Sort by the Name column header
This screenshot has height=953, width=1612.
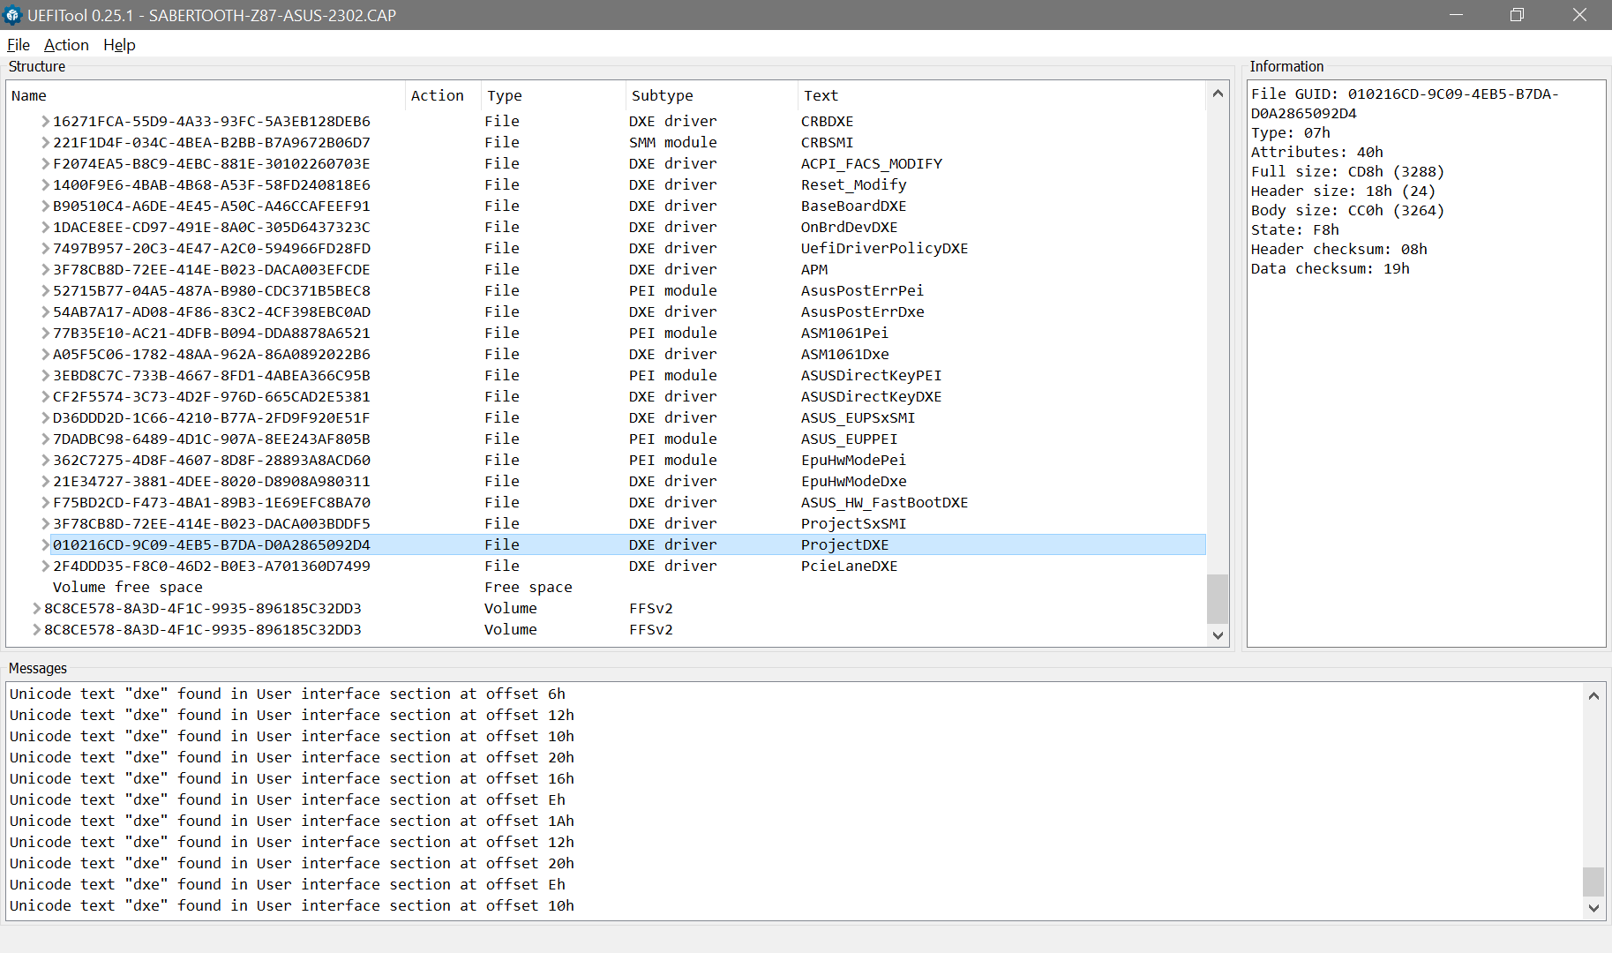pos(206,95)
